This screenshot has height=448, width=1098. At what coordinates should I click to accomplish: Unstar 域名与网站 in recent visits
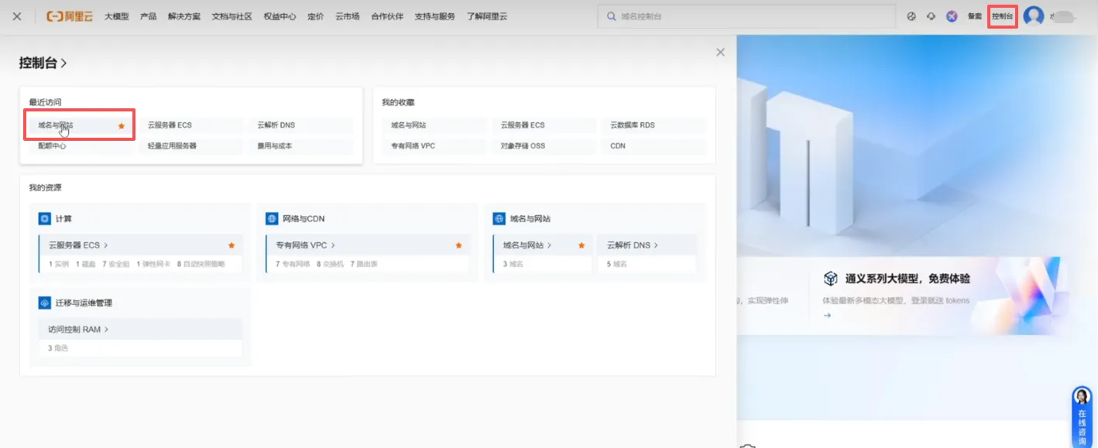coord(121,125)
